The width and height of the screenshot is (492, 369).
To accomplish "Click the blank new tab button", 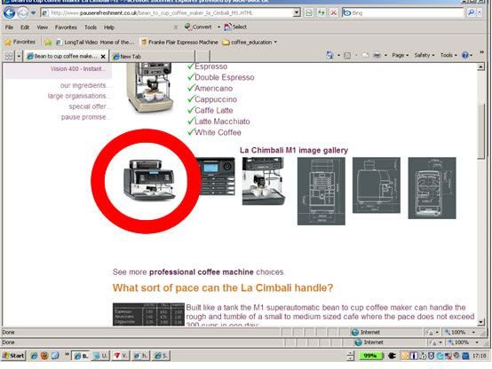I will click(202, 57).
